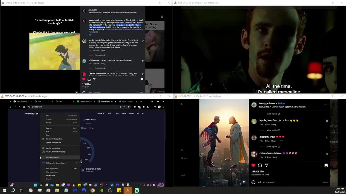
Task: Reply to loyola_deep's comment
Action: [x=274, y=125]
